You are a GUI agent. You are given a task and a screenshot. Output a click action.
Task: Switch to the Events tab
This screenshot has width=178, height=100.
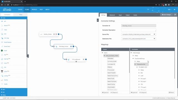[135, 15]
